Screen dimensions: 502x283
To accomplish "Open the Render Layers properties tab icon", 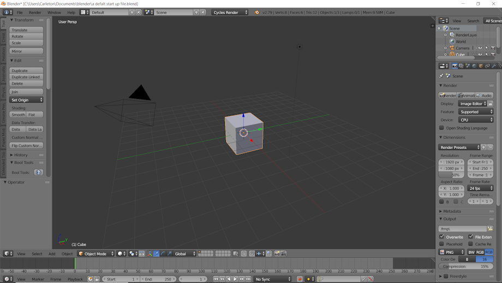I will pos(461,66).
